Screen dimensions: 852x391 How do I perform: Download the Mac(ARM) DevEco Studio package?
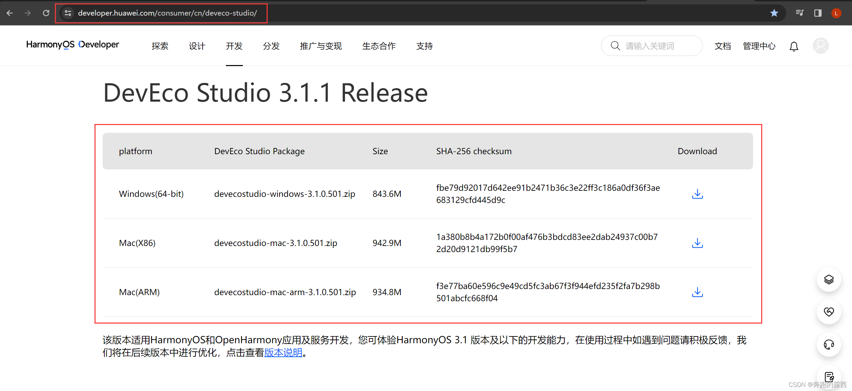pyautogui.click(x=697, y=292)
